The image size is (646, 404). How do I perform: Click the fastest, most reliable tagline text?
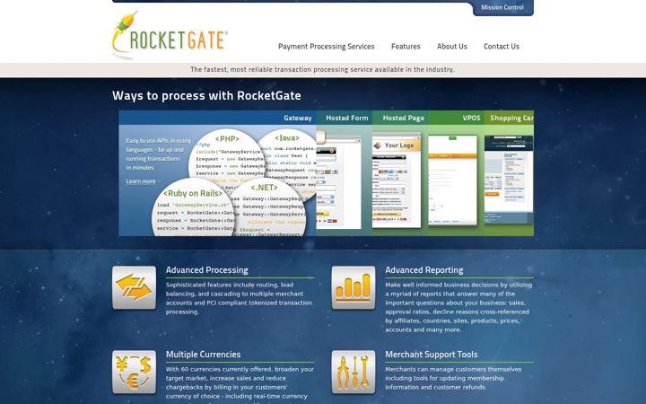323,70
